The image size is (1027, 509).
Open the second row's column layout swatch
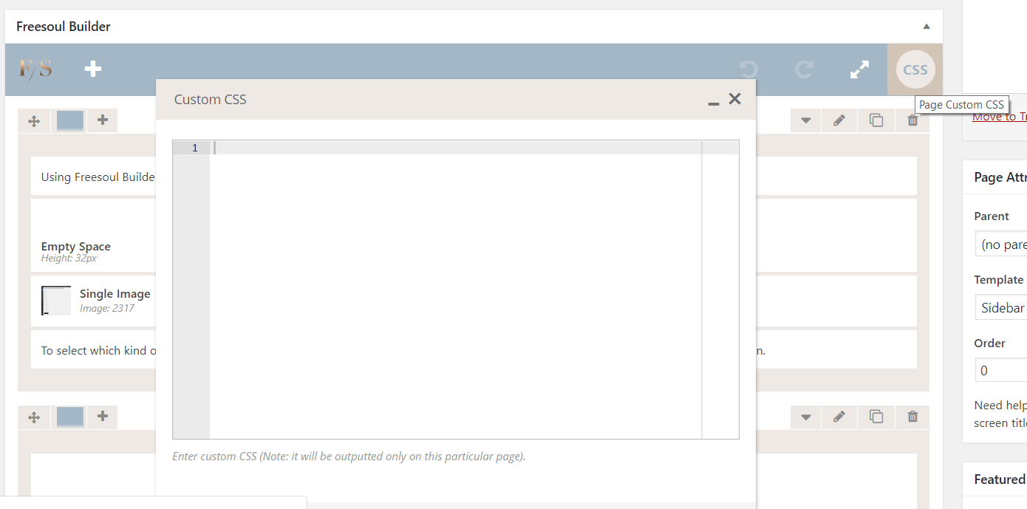click(69, 417)
